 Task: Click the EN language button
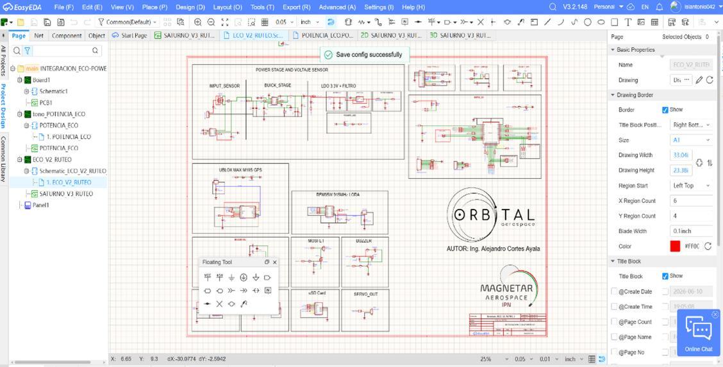[645, 7]
